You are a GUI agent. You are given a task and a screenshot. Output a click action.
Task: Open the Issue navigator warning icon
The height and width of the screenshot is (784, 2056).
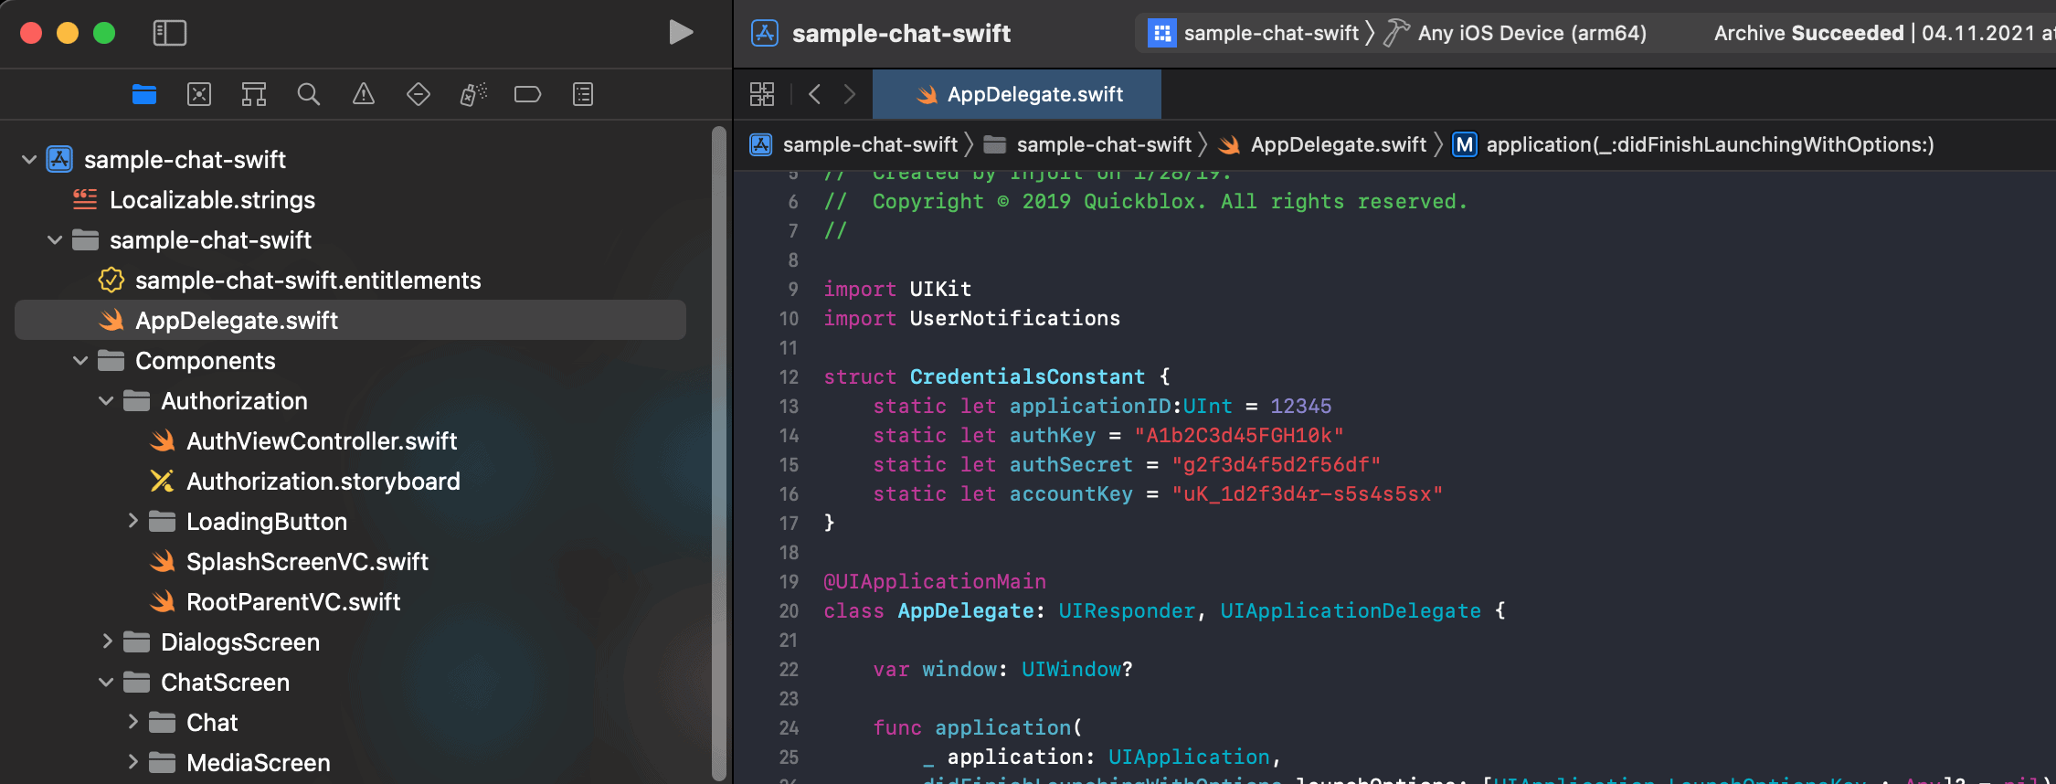(x=364, y=94)
